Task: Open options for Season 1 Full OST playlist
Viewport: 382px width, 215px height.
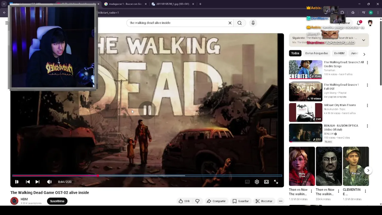Action: 367,85
